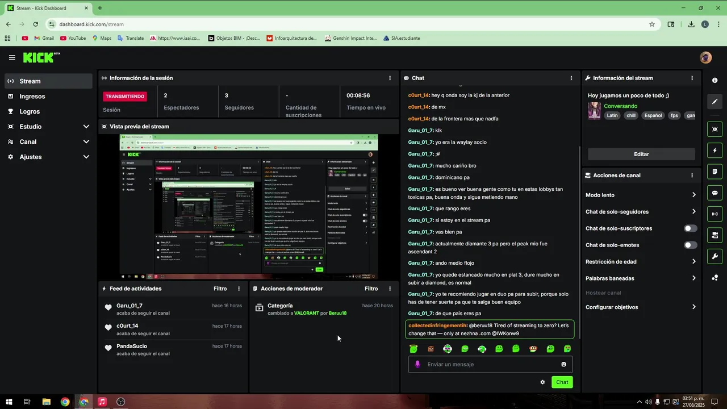The height and width of the screenshot is (409, 727).
Task: Open Feed de actividades three-dot menu
Action: [x=239, y=289]
